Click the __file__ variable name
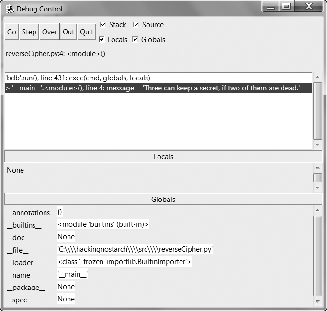327x311 pixels. click(18, 250)
